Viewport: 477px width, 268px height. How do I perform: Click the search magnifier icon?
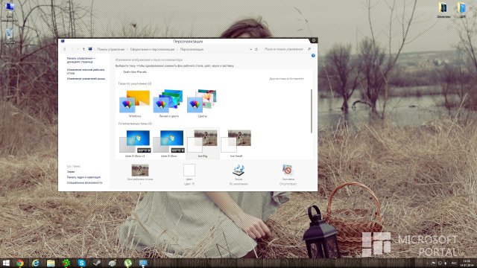(309, 49)
